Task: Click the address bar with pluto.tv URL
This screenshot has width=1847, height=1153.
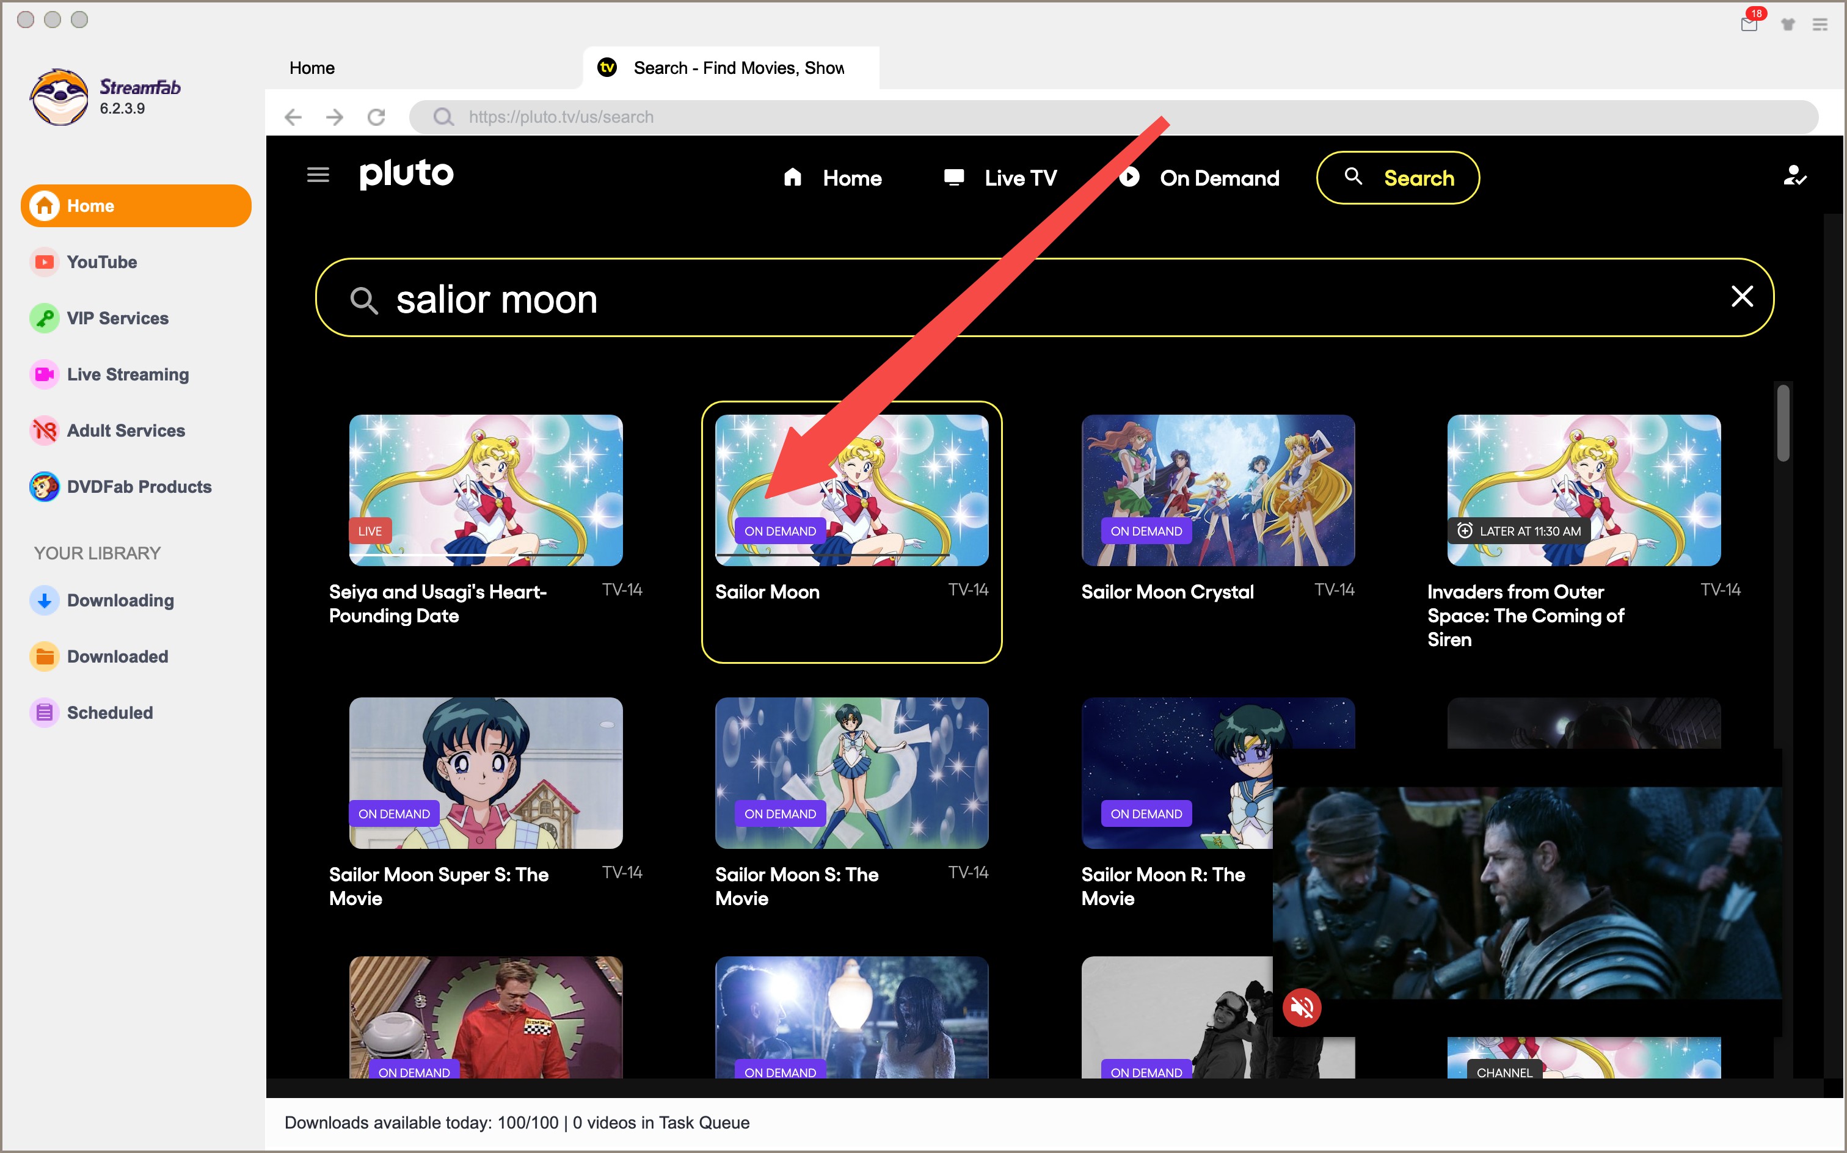Action: pyautogui.click(x=1113, y=117)
